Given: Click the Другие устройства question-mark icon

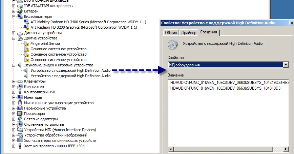Looking at the screenshot, I should tap(20, 38).
